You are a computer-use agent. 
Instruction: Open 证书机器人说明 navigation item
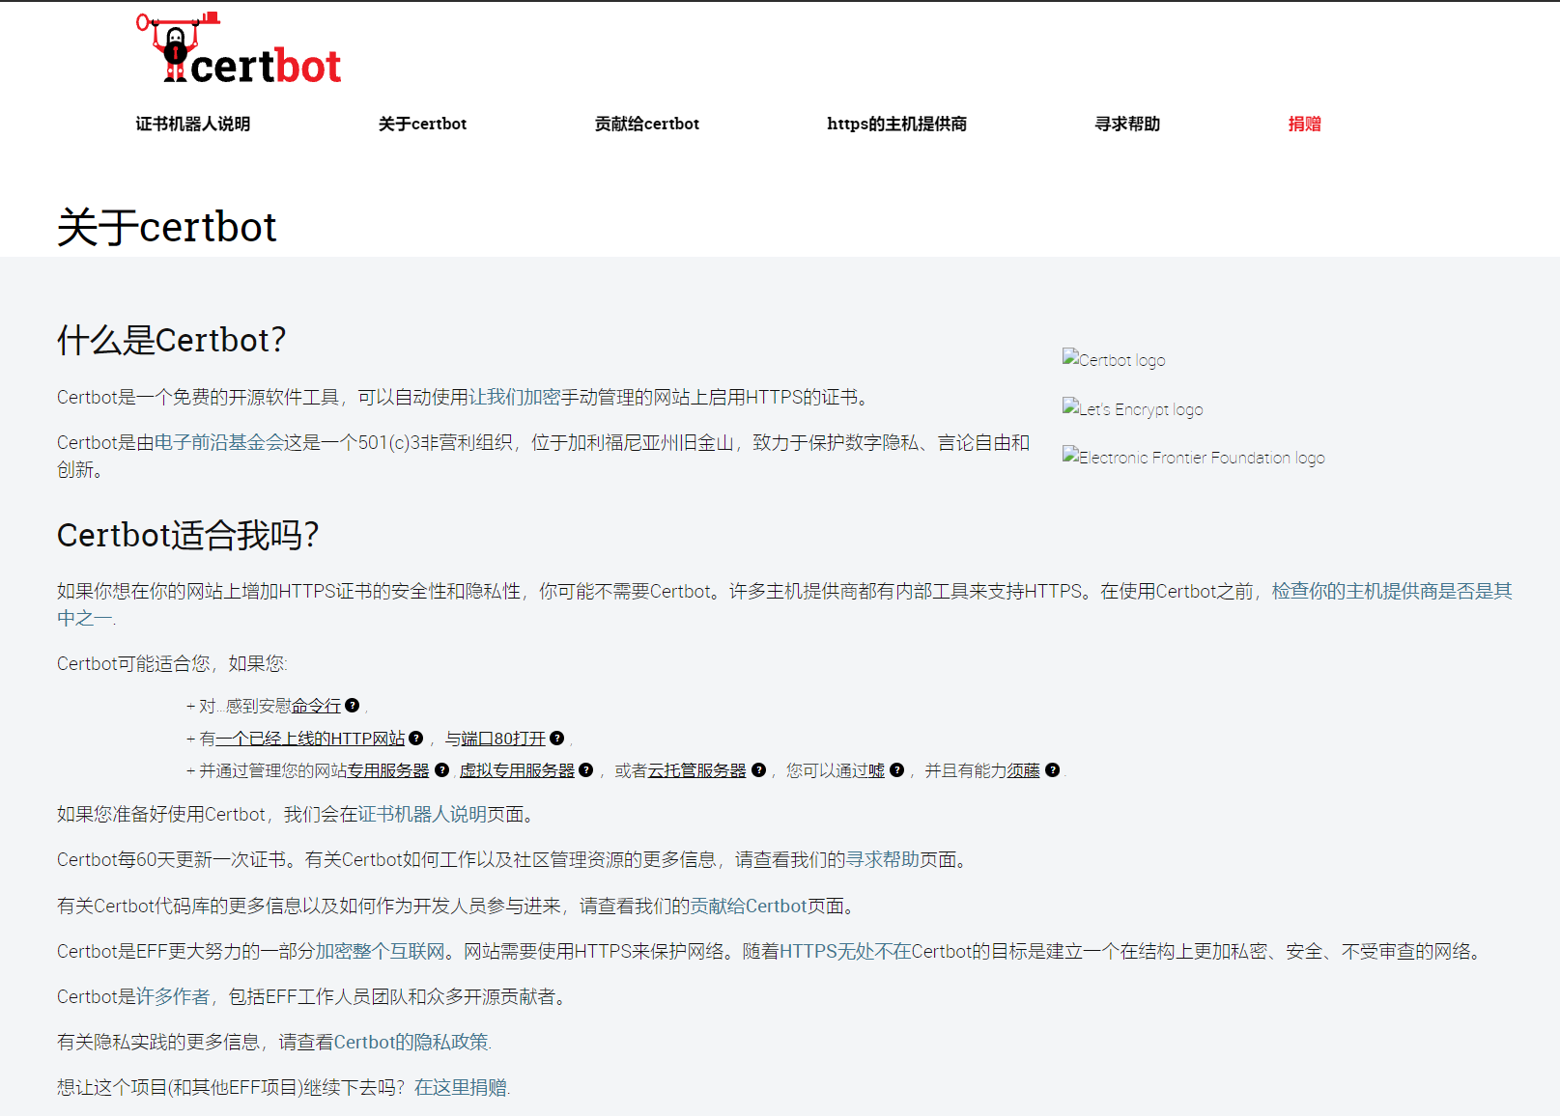[x=193, y=124]
